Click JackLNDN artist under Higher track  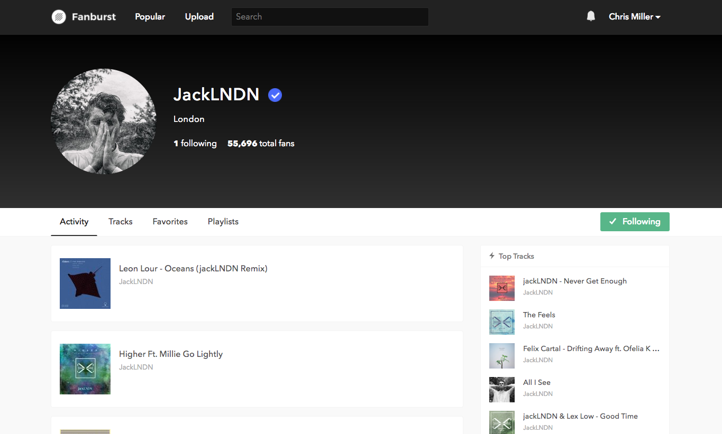[x=136, y=367]
